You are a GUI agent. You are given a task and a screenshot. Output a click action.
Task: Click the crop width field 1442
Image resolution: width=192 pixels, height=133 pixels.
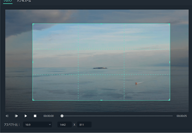pos(65,125)
